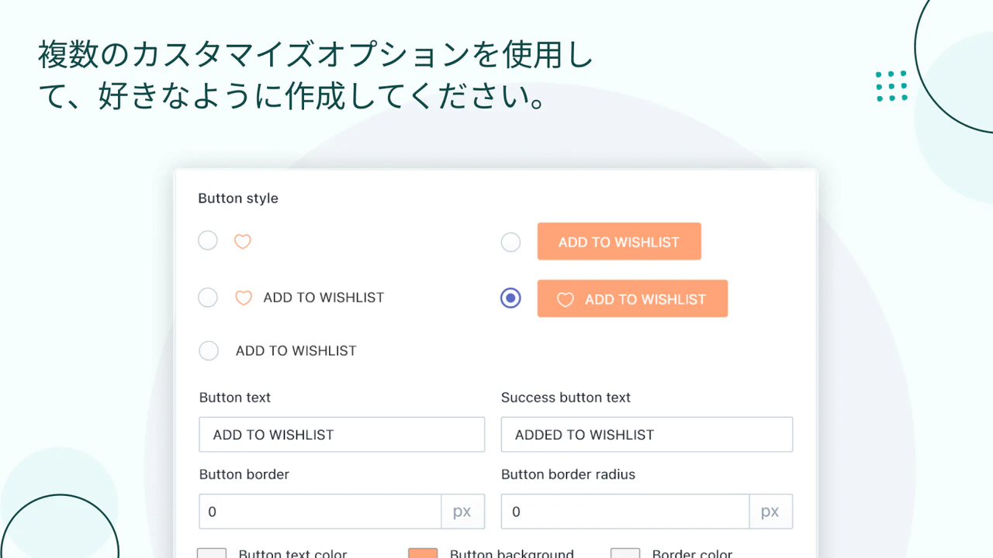993x558 pixels.
Task: Click the Button text input field
Action: coord(342,435)
